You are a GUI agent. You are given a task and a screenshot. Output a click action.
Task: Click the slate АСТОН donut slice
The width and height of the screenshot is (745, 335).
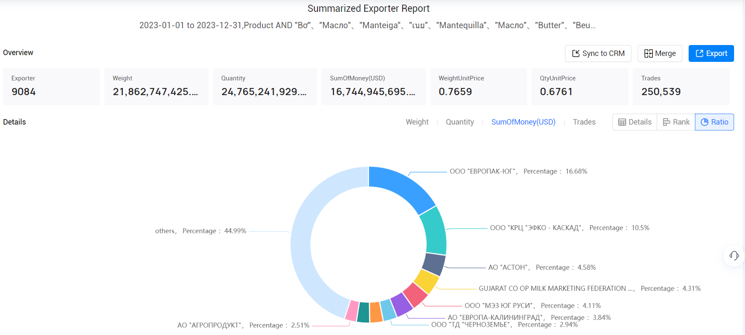coord(433,264)
